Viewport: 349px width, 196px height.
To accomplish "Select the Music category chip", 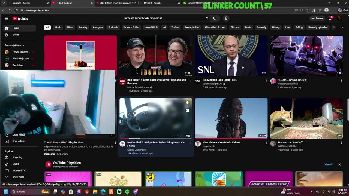I will [58, 27].
